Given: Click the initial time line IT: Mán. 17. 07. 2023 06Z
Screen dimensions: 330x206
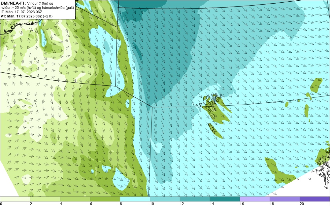Looking at the screenshot, I should point(21,12).
